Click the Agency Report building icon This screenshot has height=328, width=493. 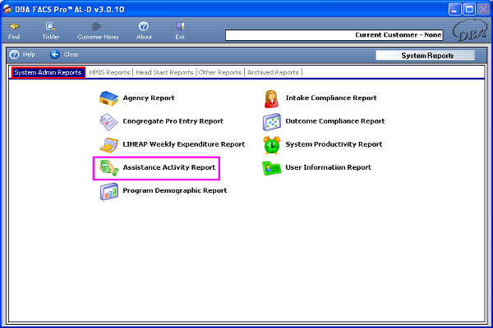pos(108,98)
